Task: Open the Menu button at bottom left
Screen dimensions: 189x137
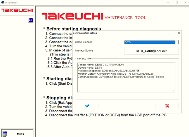Action: 17,134
